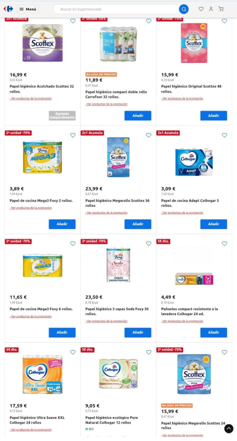Add Papel de cocina Adapt Colhogar to cart
Image resolution: width=237 pixels, height=441 pixels.
click(214, 224)
